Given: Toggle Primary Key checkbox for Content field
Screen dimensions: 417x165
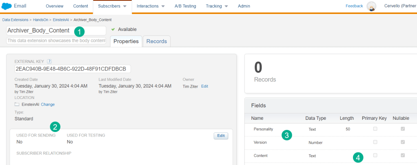Looking at the screenshot, I should pyautogui.click(x=375, y=155).
